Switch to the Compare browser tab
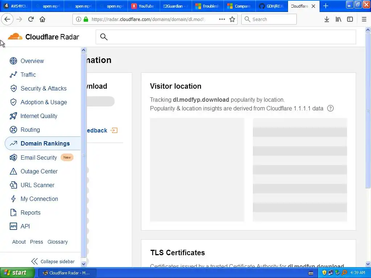Screen dimensions: 371x278 point(239,6)
